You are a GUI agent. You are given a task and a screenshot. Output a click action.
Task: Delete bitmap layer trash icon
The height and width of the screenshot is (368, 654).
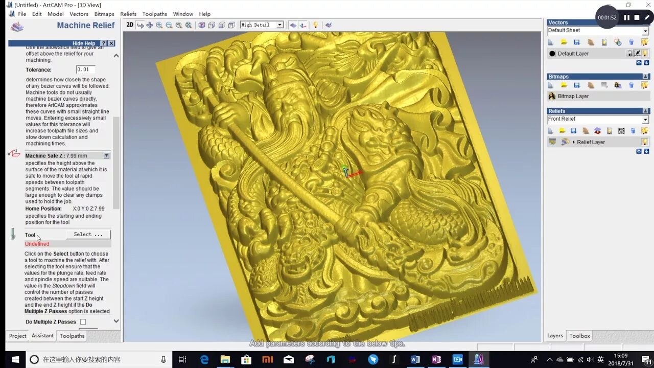632,85
